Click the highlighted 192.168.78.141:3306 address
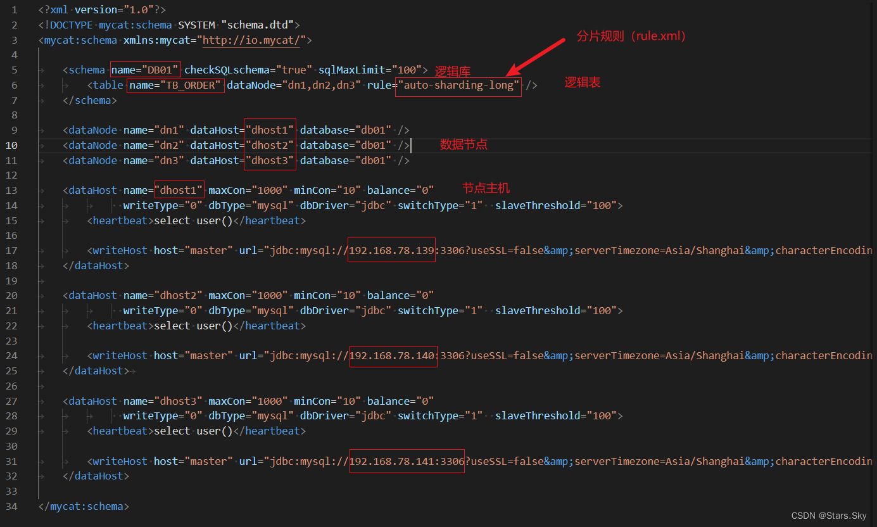 (407, 461)
